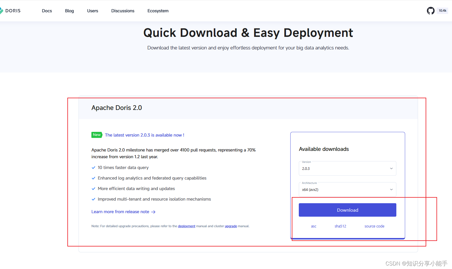Click checkmark beside 'More efficient data writing'
Viewport: 452px width, 269px height.
[93, 189]
